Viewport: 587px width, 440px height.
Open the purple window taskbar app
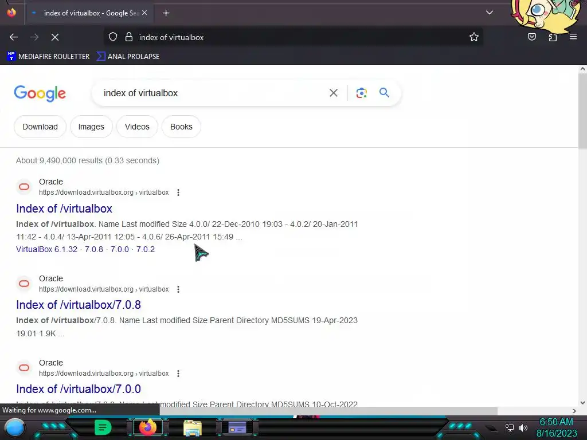click(x=237, y=427)
